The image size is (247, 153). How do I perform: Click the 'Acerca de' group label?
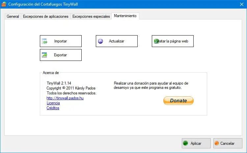pos(51,73)
